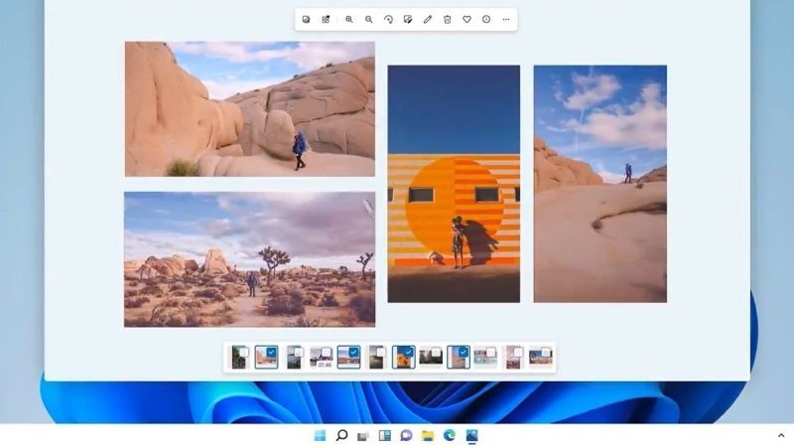Viewport: 794px width, 447px height.
Task: Select the pinkish portrait thumbnail in the filmstrip
Action: (x=513, y=357)
